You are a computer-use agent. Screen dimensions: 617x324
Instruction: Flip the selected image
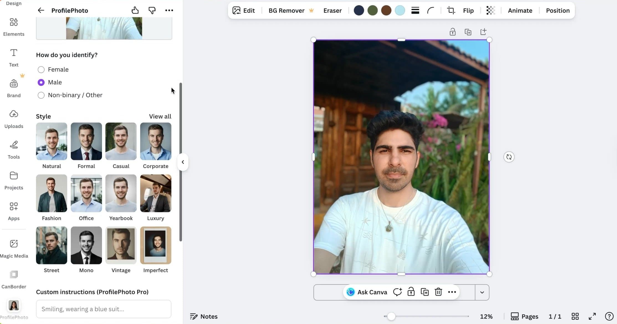pyautogui.click(x=468, y=11)
